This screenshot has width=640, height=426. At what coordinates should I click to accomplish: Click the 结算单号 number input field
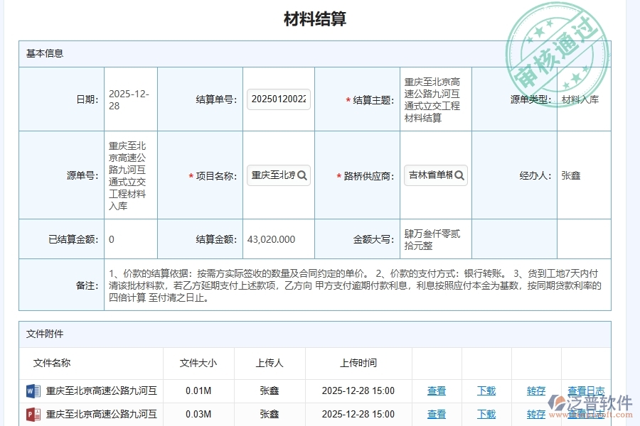click(x=278, y=99)
